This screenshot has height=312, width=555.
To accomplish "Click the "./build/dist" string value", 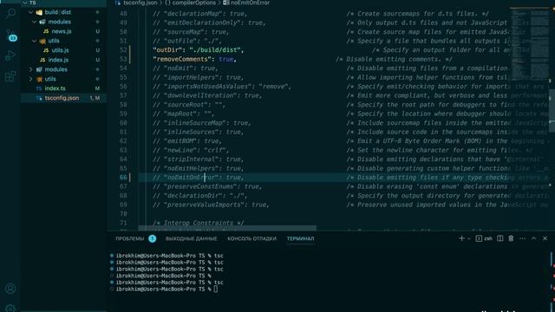I will click(214, 50).
